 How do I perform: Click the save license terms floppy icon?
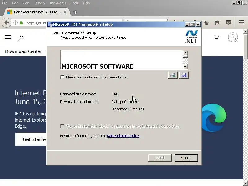point(184,75)
